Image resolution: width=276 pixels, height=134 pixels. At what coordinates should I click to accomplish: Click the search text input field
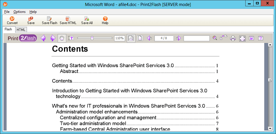197,38
